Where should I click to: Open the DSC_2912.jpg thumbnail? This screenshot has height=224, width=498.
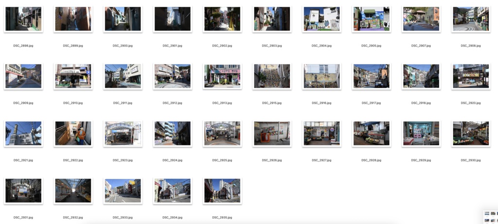point(173,76)
